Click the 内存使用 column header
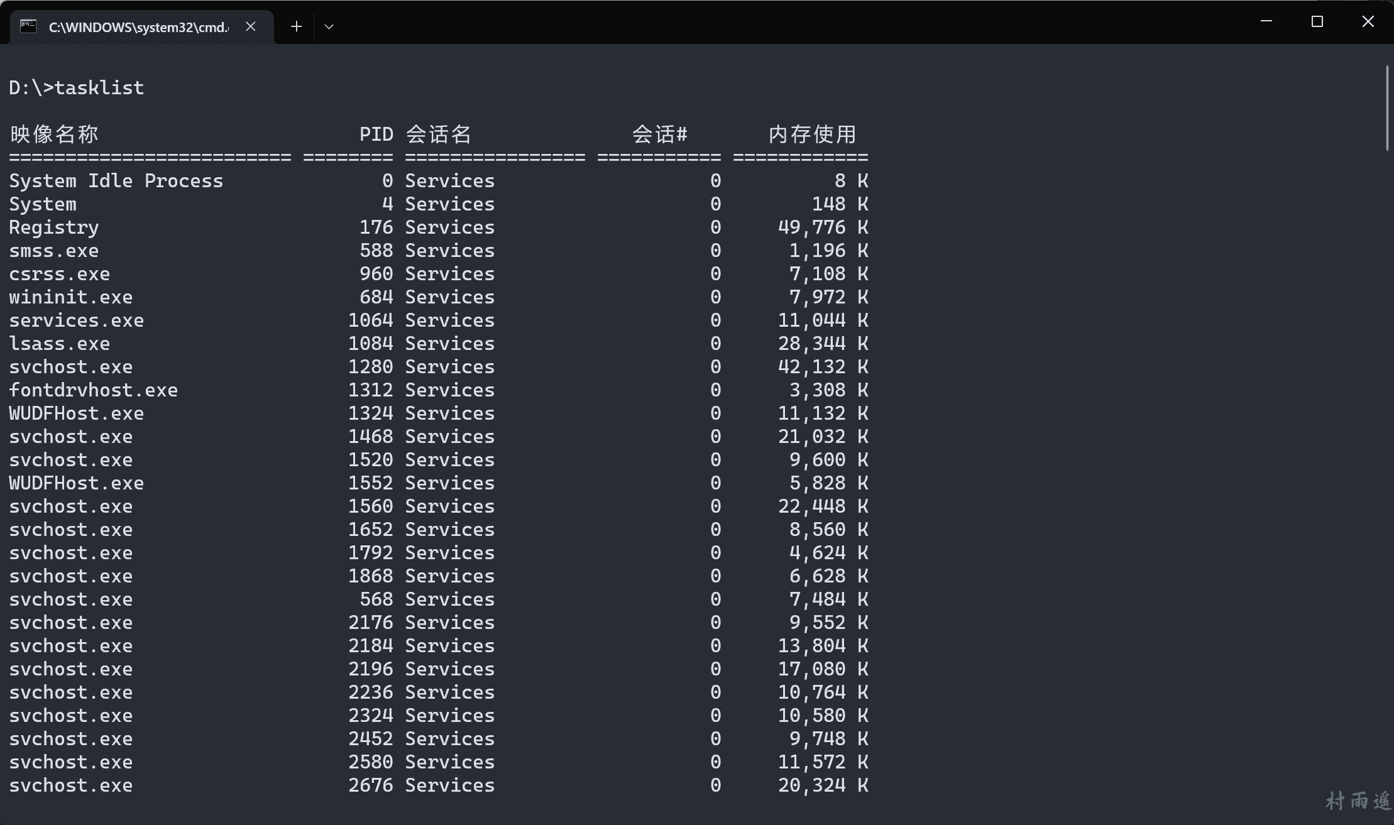1394x825 pixels. coord(812,134)
